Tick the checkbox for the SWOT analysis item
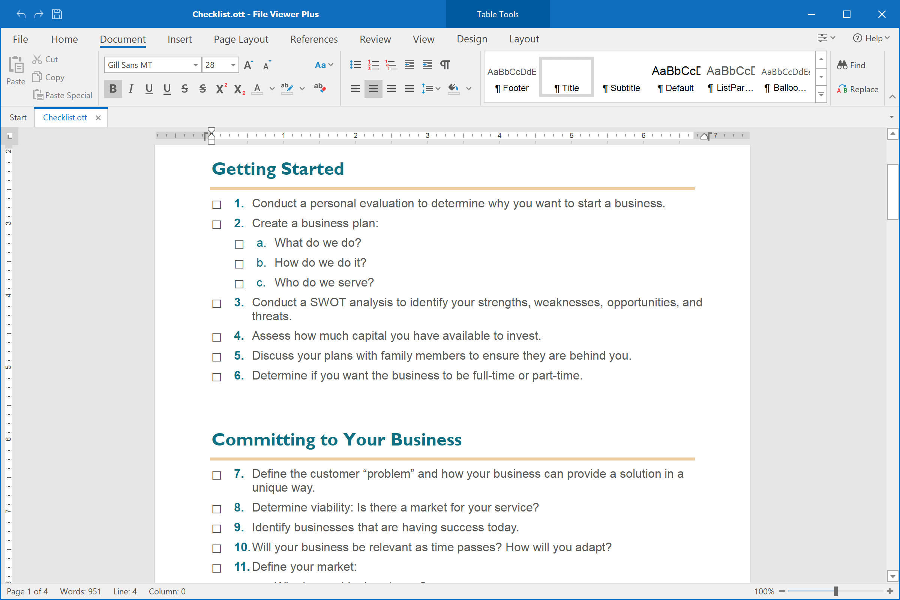 tap(216, 303)
